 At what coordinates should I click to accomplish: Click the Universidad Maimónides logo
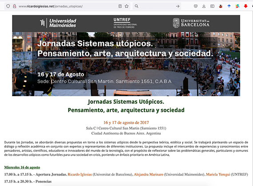(x=58, y=23)
